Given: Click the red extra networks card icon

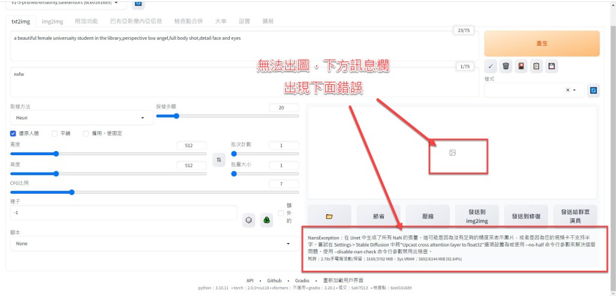Looking at the screenshot, I should [521, 66].
